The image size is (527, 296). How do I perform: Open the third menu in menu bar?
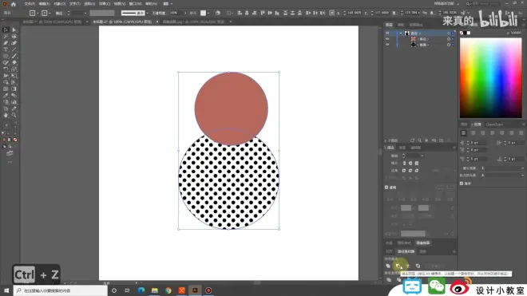click(x=60, y=4)
